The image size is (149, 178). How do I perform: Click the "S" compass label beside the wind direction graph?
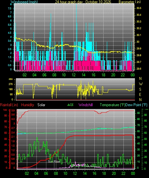click(x=140, y=89)
